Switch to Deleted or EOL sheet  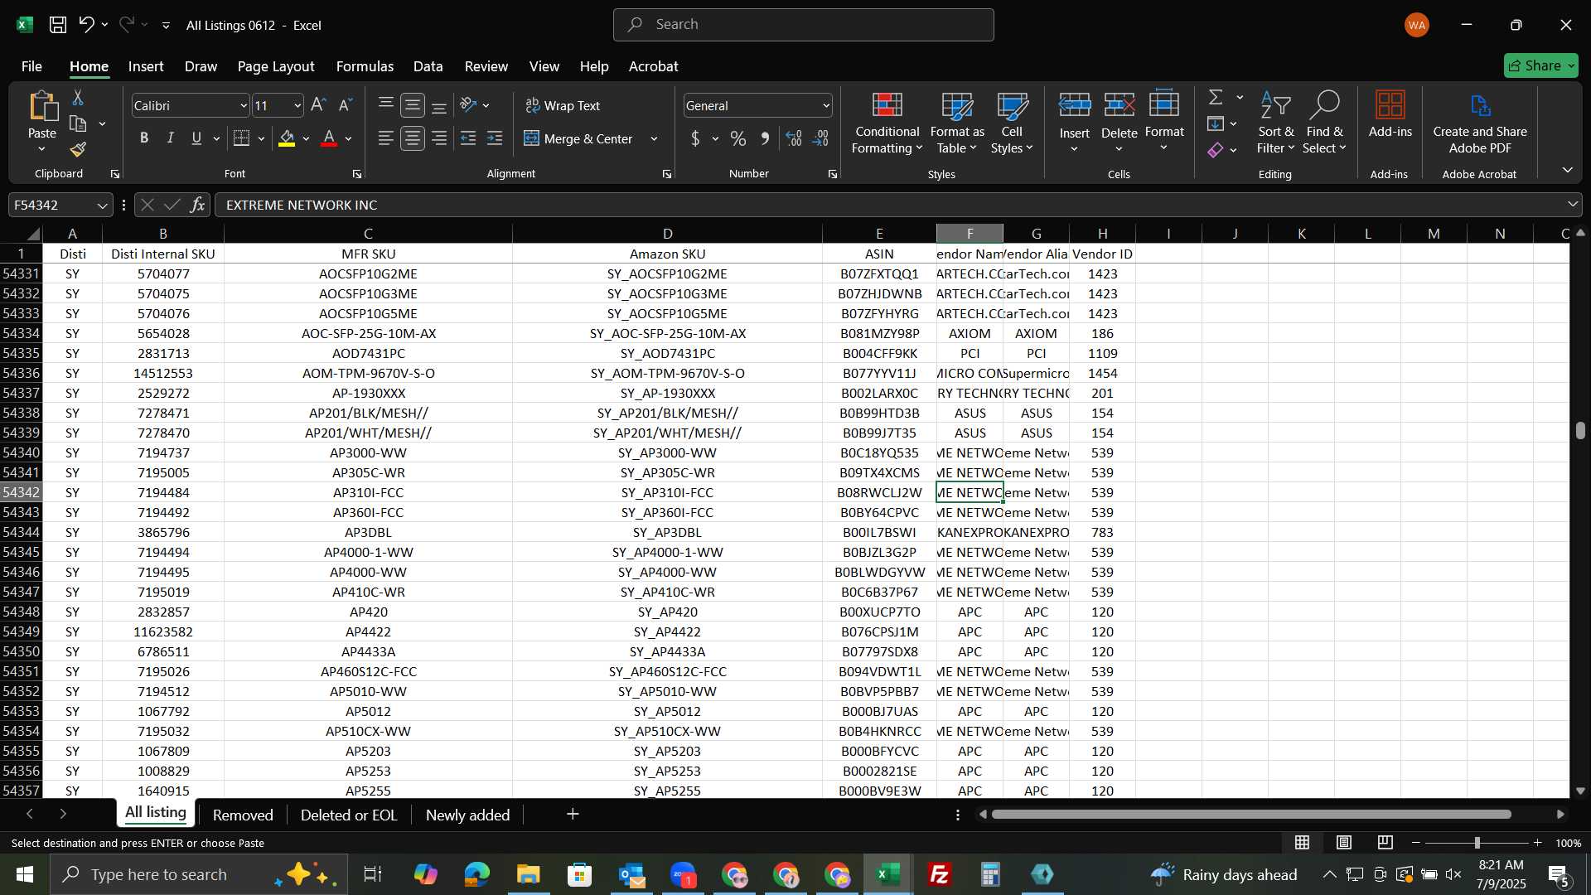pos(349,815)
